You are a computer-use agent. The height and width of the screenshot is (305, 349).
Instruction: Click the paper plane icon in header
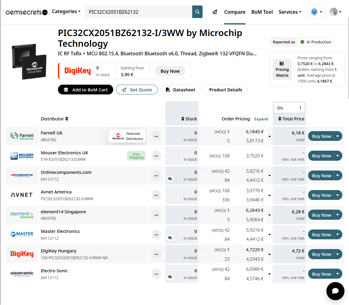(214, 12)
